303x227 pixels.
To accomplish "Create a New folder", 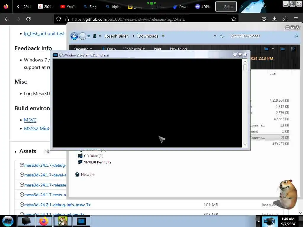I will 179,49.
